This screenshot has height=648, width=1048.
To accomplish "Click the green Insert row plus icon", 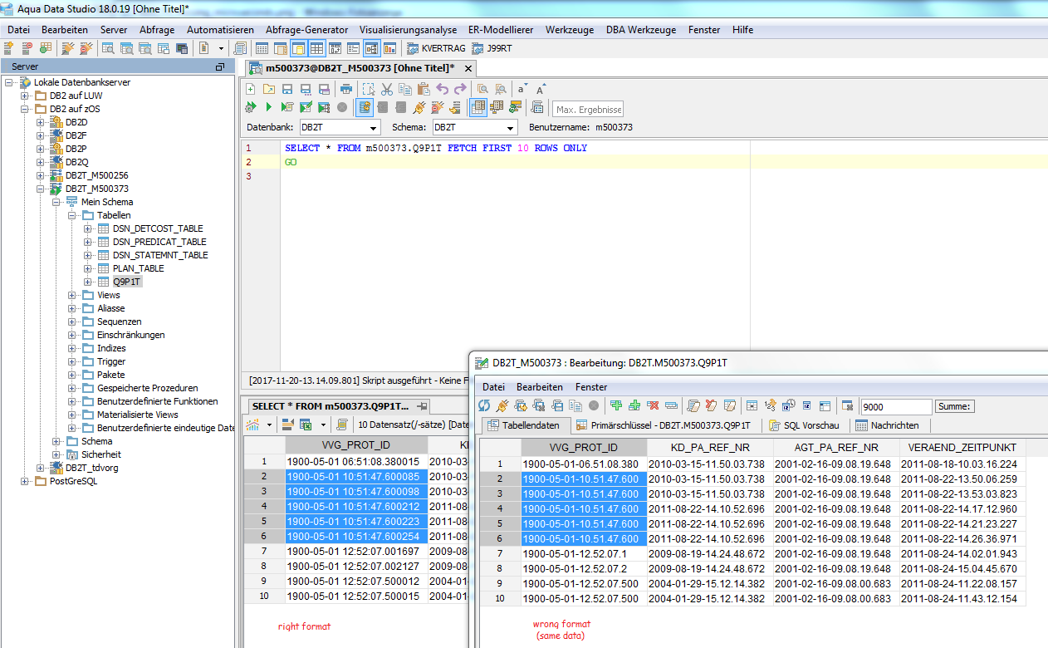I will point(615,405).
